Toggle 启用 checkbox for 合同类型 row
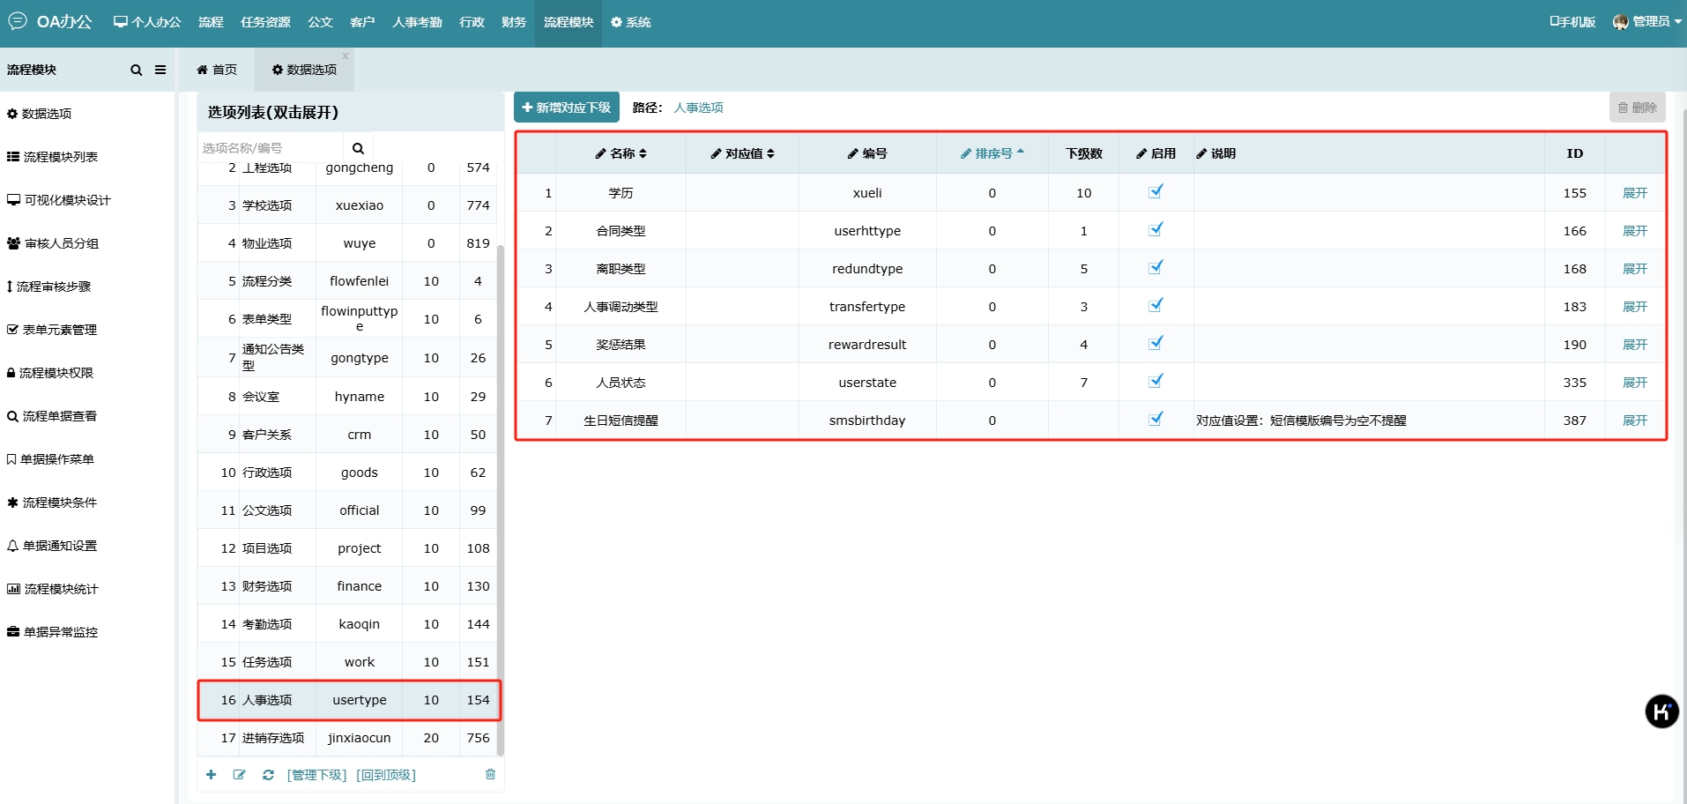The width and height of the screenshot is (1687, 804). (x=1156, y=229)
